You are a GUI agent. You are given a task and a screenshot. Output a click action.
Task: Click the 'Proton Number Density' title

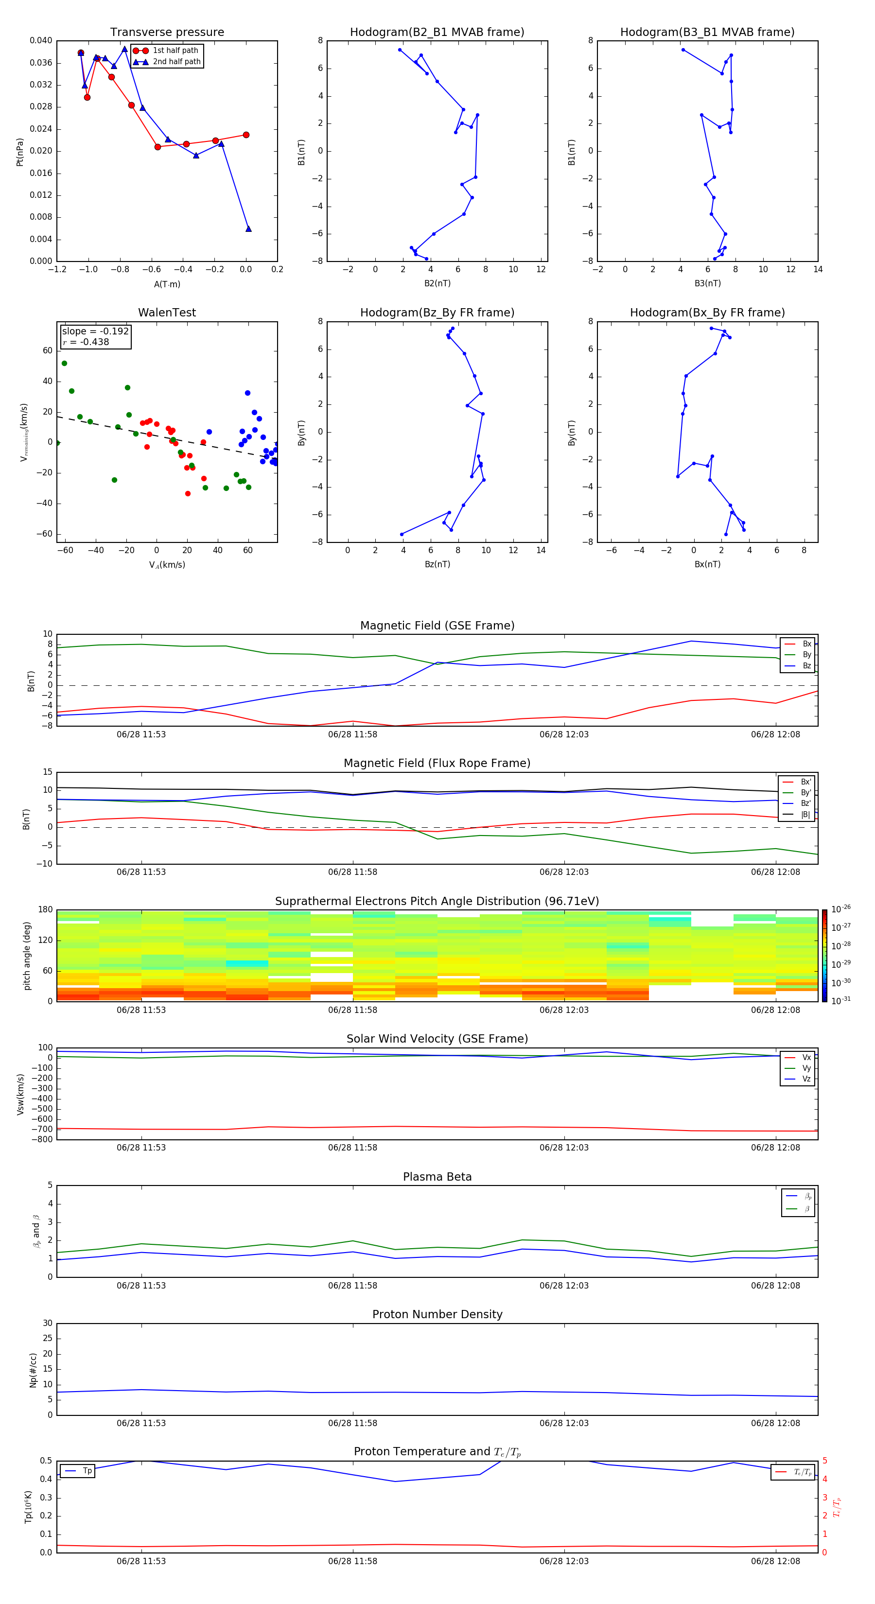tap(437, 1314)
